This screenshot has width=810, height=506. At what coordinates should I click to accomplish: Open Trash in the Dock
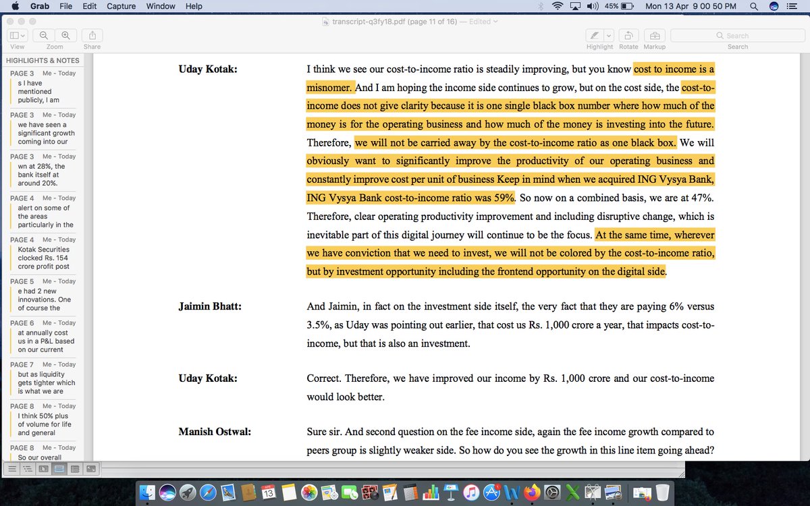[x=662, y=493]
